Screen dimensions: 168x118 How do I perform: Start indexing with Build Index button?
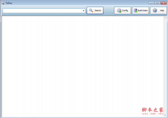pos(141,11)
